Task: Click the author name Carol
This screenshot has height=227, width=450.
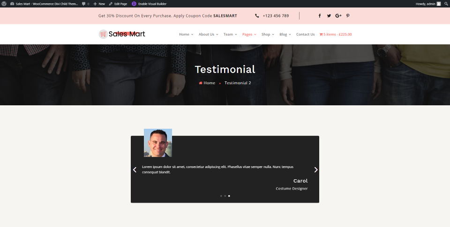Action: click(300, 181)
